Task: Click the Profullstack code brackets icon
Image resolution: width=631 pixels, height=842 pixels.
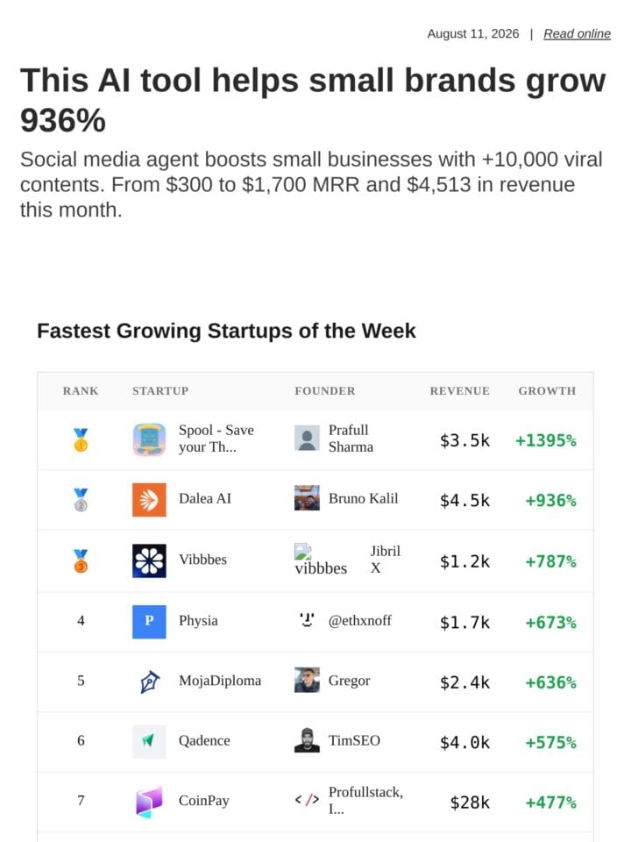Action: click(x=307, y=800)
